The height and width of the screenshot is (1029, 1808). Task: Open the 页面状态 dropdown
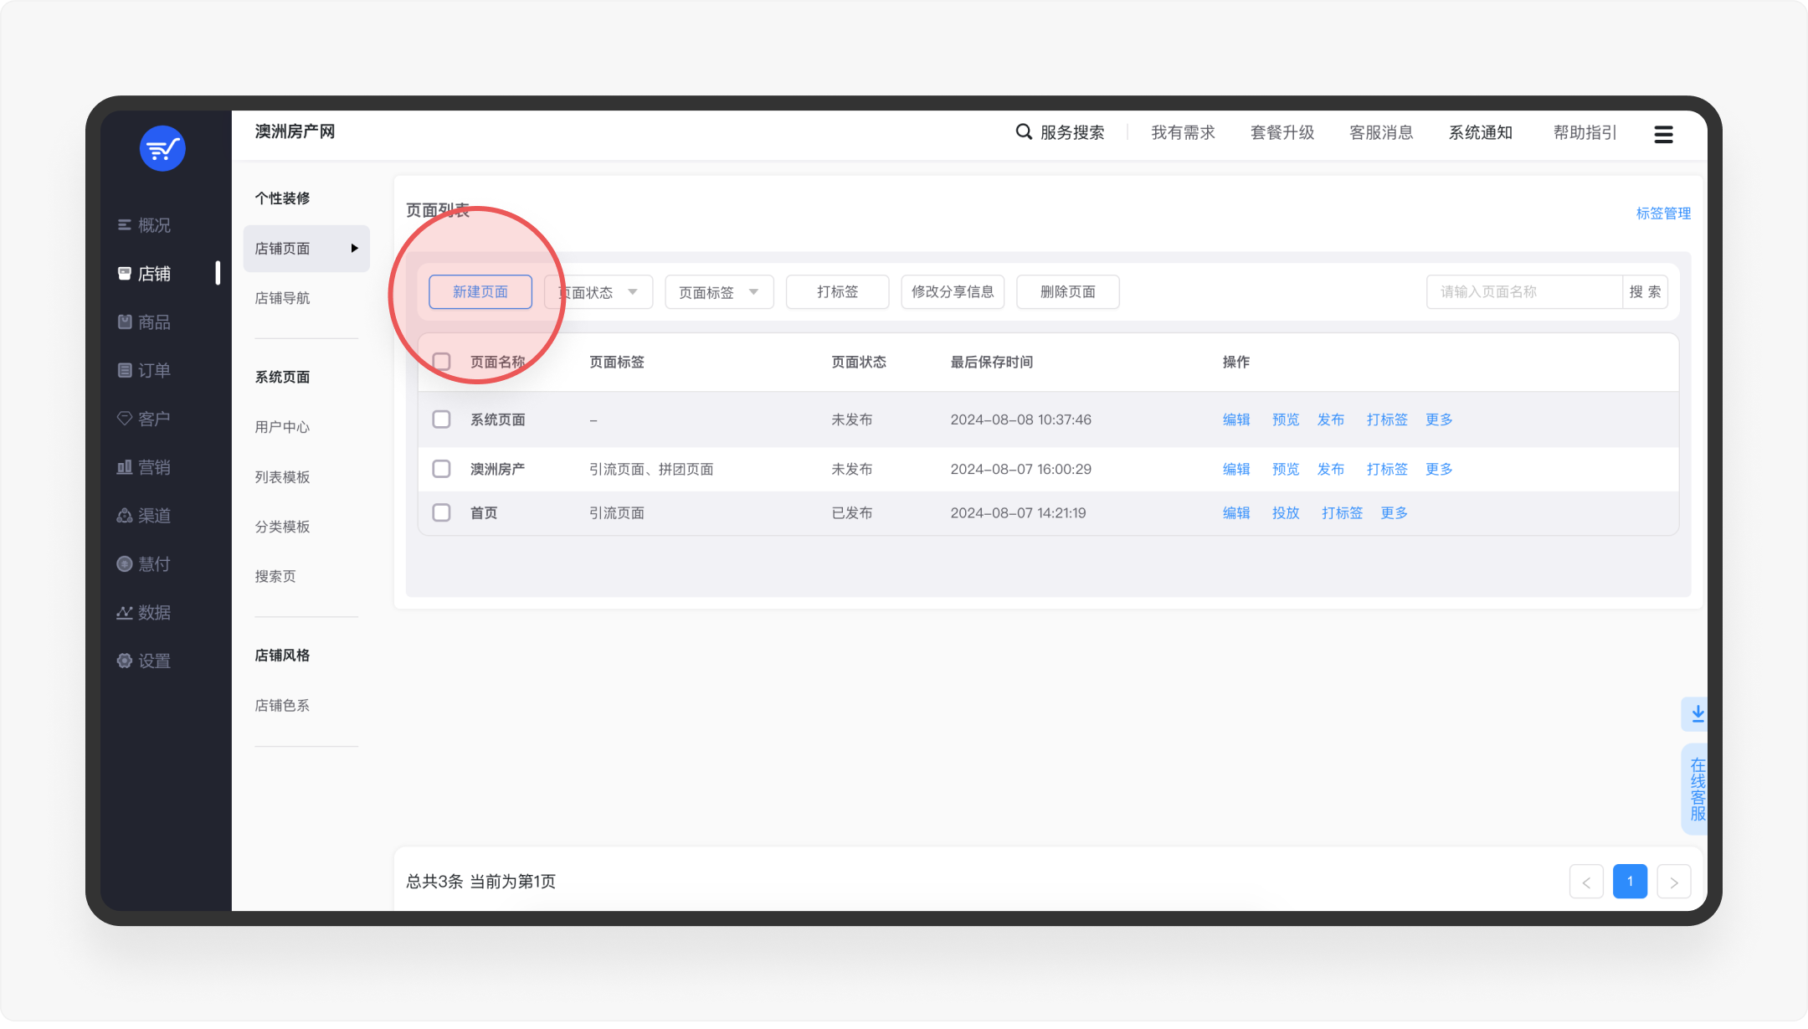point(598,292)
